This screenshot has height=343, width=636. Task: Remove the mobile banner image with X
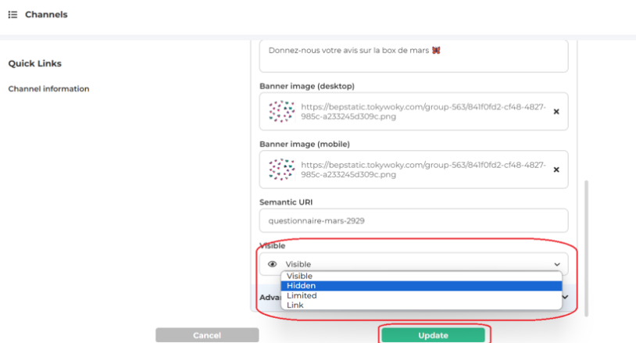click(x=556, y=170)
